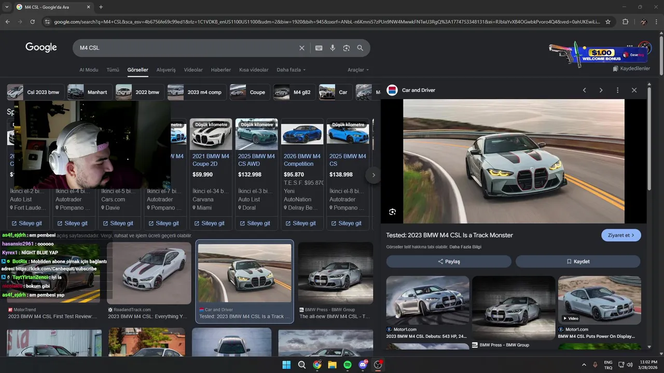Image resolution: width=664 pixels, height=373 pixels.
Task: Bookmark this page with the star icon
Action: point(608,22)
